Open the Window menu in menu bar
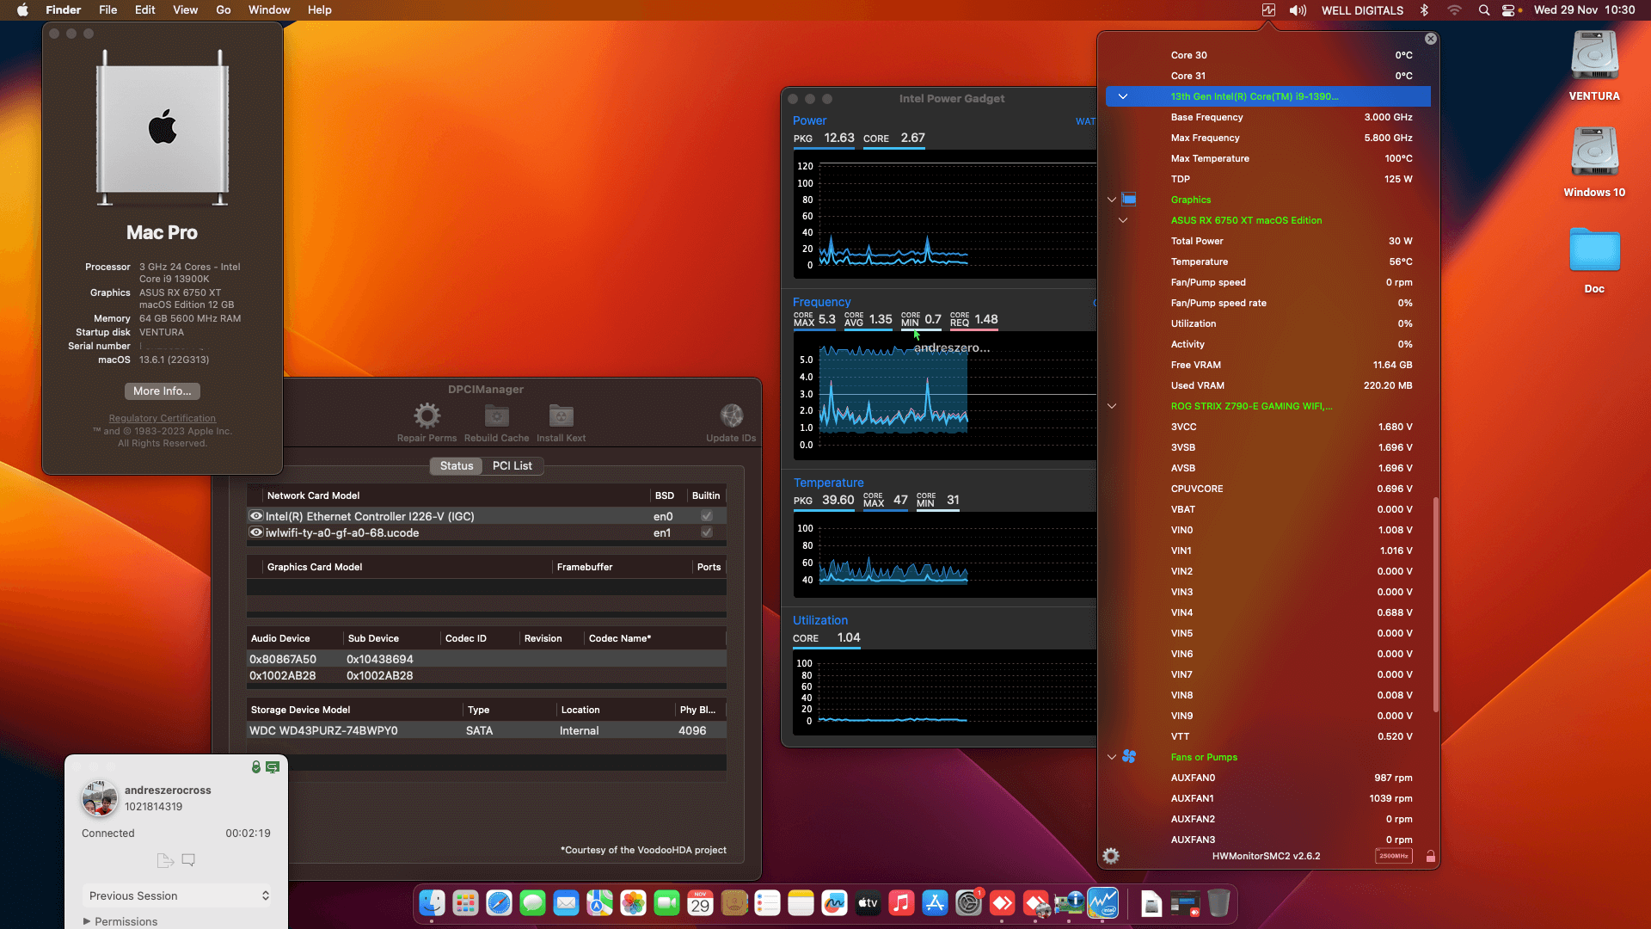 [268, 9]
